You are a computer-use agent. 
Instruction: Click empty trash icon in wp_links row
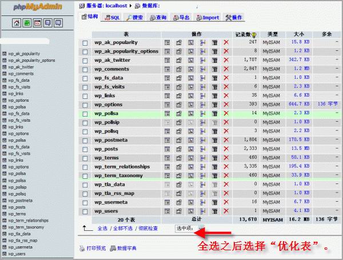[214, 95]
